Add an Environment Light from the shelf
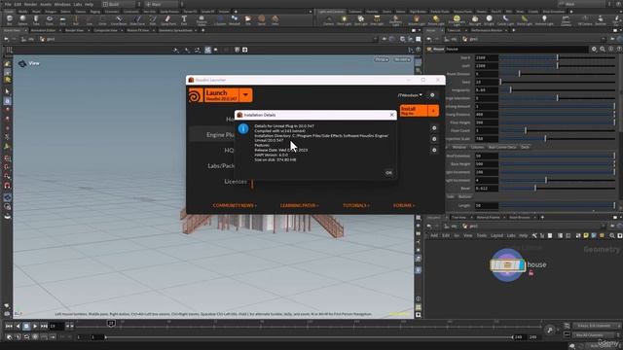 coord(457,19)
